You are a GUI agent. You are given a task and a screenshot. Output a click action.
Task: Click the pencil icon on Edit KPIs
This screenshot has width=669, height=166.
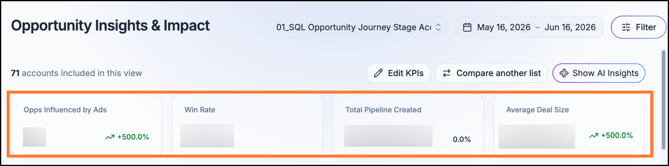click(378, 73)
